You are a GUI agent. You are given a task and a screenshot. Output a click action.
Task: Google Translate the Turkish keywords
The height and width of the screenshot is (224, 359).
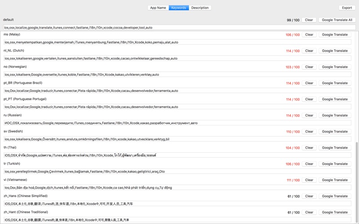[334, 164]
